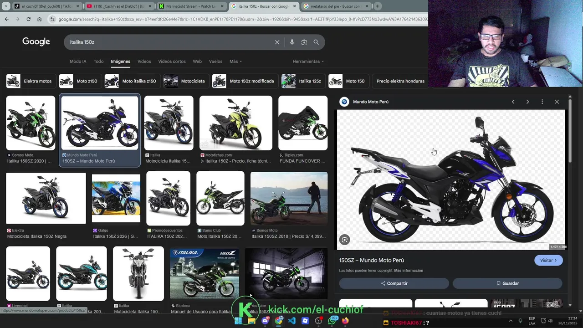Go back with the browser back arrow
Image resolution: width=583 pixels, height=328 pixels.
point(6,19)
